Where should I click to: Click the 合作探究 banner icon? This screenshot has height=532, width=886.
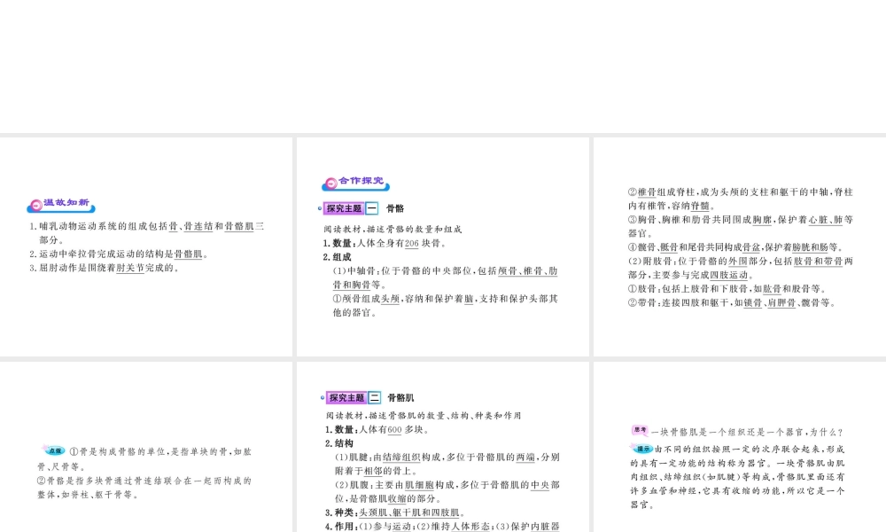coord(355,183)
